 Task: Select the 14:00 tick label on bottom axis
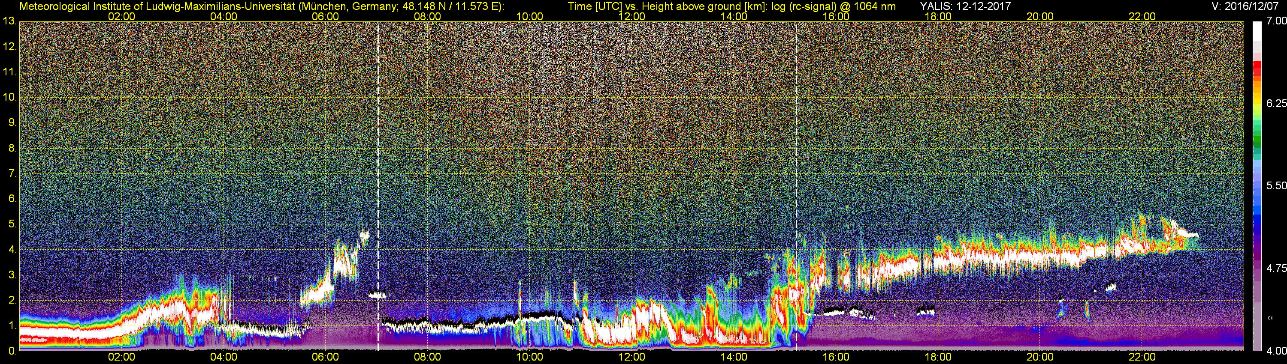tap(734, 358)
